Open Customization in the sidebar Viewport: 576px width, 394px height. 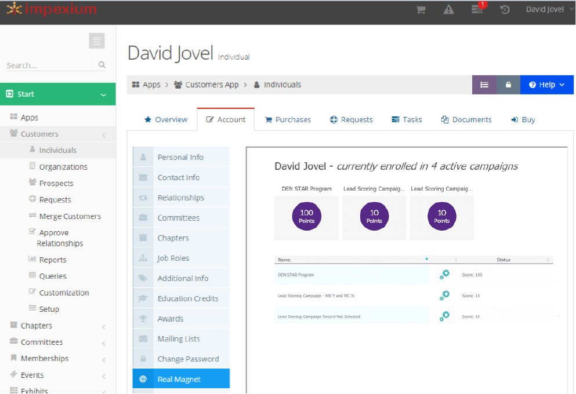pyautogui.click(x=64, y=293)
